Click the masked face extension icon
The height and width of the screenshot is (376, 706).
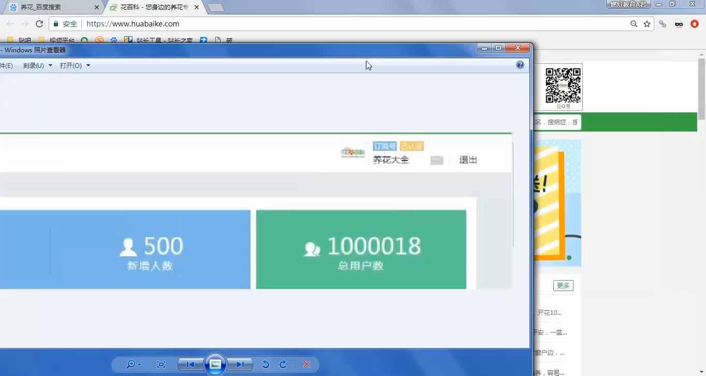pyautogui.click(x=679, y=24)
